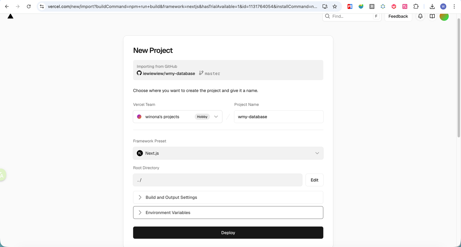Open the documentation book icon
Image resolution: width=461 pixels, height=247 pixels.
(432, 16)
